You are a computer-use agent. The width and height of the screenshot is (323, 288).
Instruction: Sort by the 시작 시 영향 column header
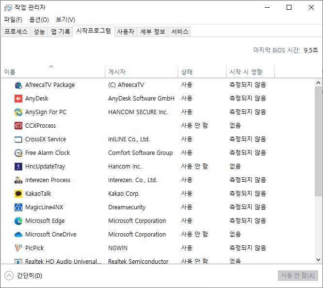click(250, 72)
